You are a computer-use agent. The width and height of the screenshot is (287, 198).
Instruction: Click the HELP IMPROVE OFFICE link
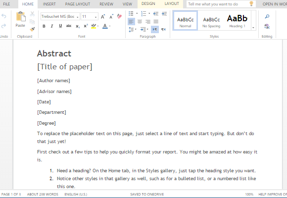tap(273, 194)
